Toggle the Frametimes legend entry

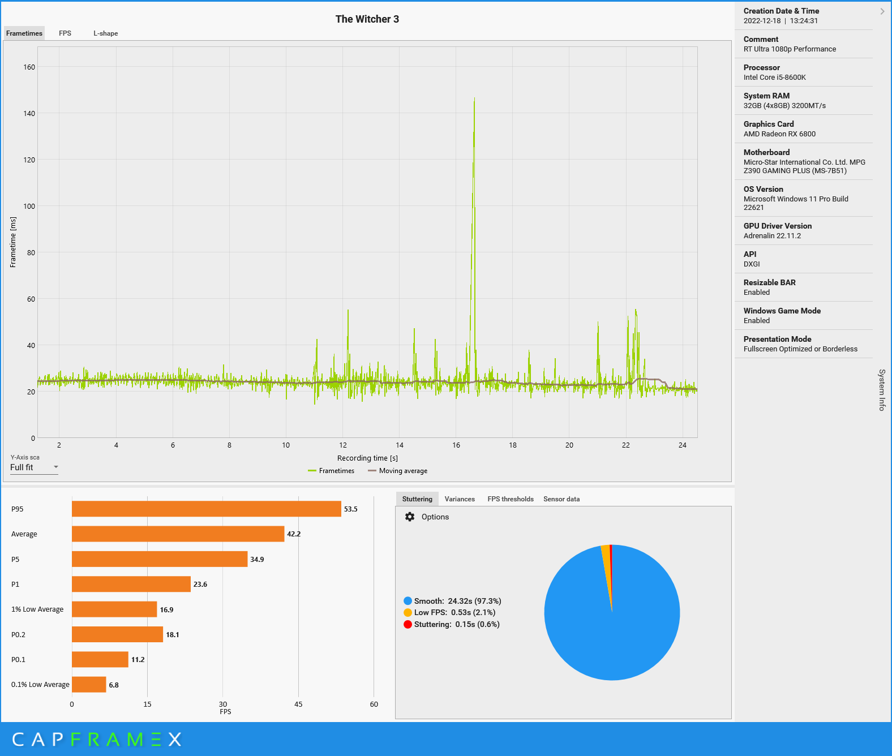(x=331, y=471)
